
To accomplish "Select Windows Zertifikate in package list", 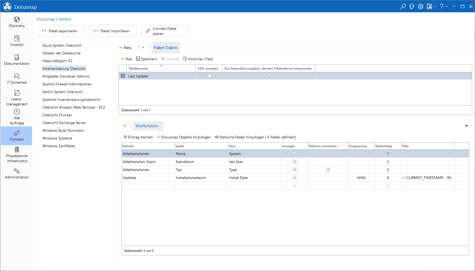I will pos(58,146).
